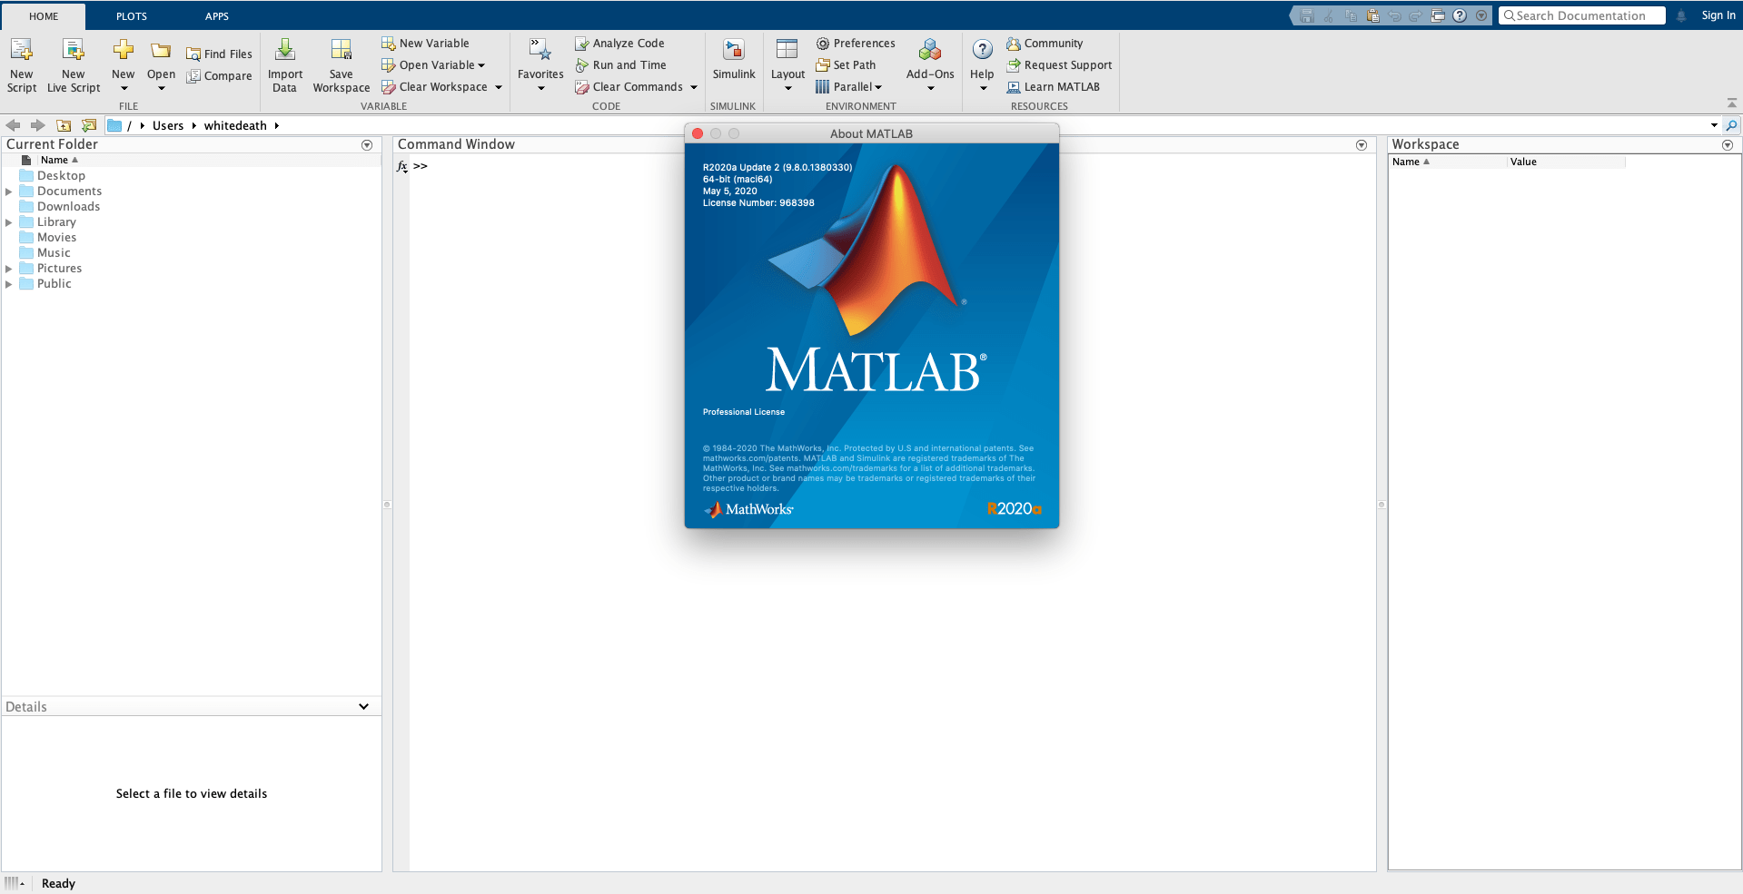Run the Analyze Code tool
Image resolution: width=1743 pixels, height=894 pixels.
point(619,43)
